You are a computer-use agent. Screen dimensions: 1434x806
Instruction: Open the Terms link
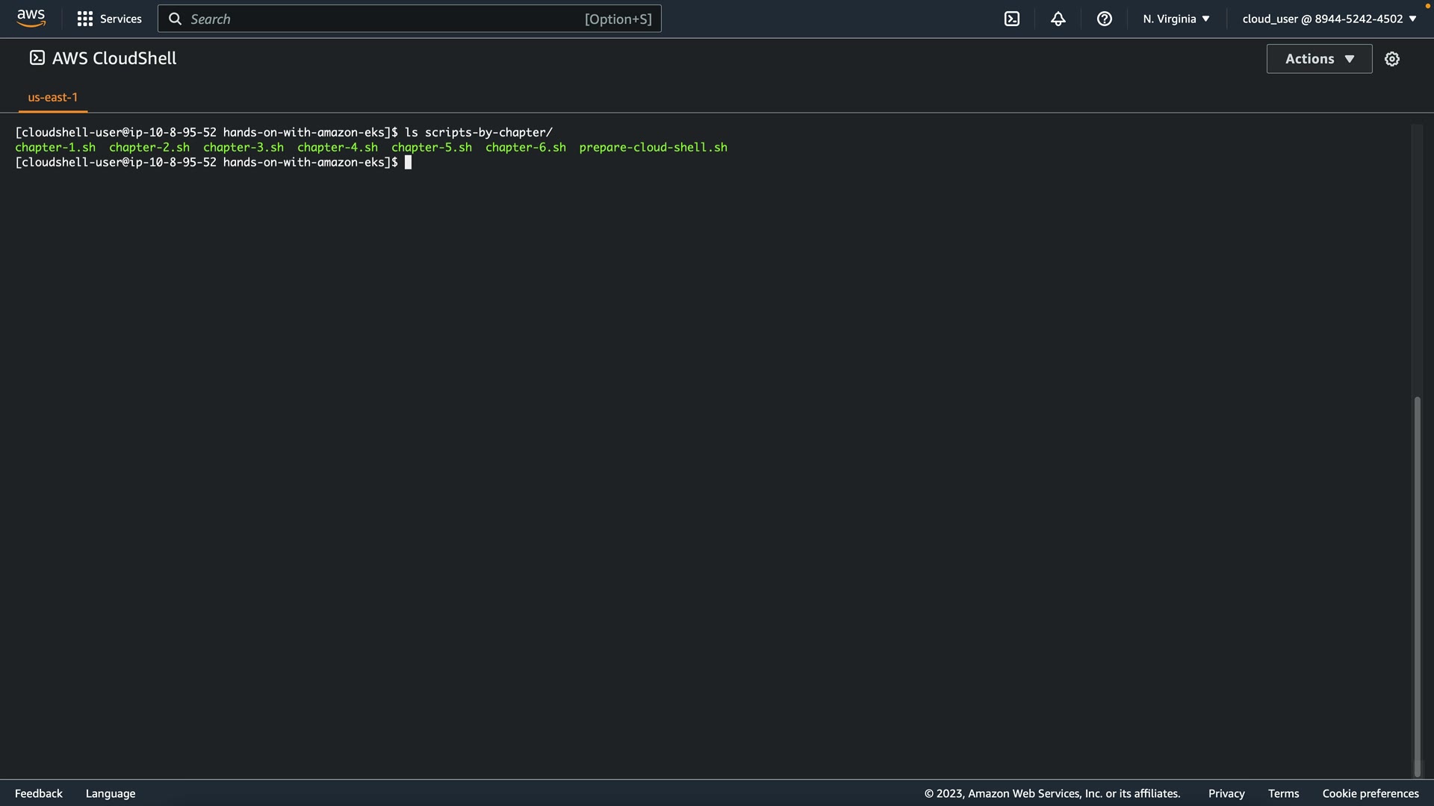coord(1283,793)
